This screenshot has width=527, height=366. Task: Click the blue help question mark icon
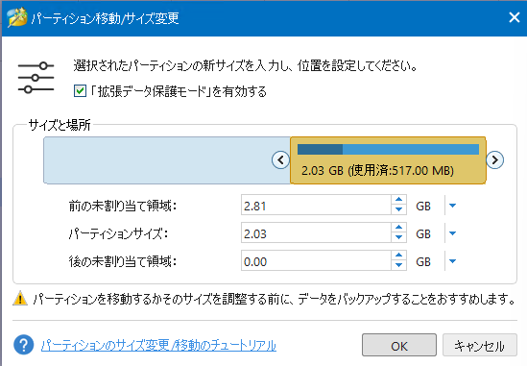tap(24, 345)
